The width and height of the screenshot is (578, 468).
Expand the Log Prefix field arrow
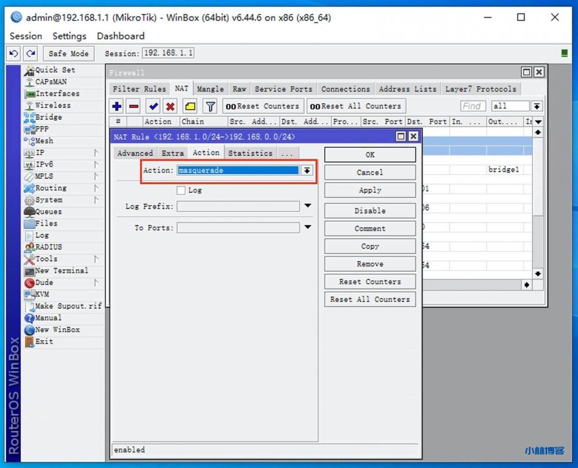pos(308,206)
